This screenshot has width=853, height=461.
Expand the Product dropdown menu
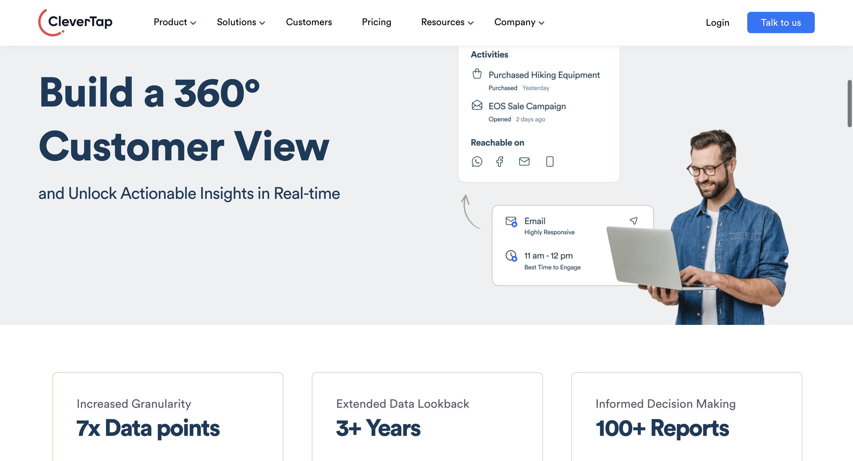click(174, 22)
